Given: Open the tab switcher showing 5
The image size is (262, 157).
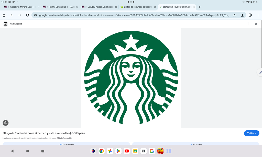Looking at the screenshot, I should 250,15.
